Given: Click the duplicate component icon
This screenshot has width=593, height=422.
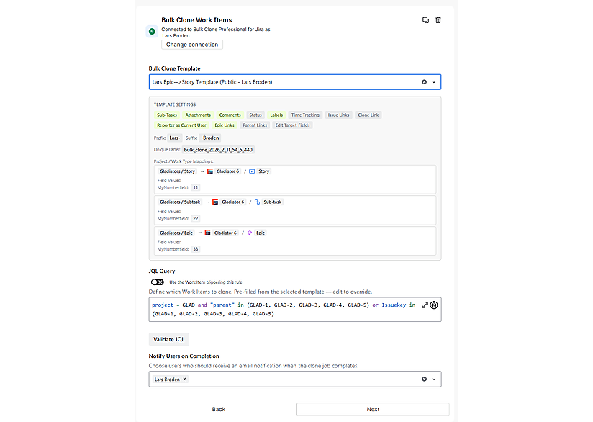Looking at the screenshot, I should (425, 20).
